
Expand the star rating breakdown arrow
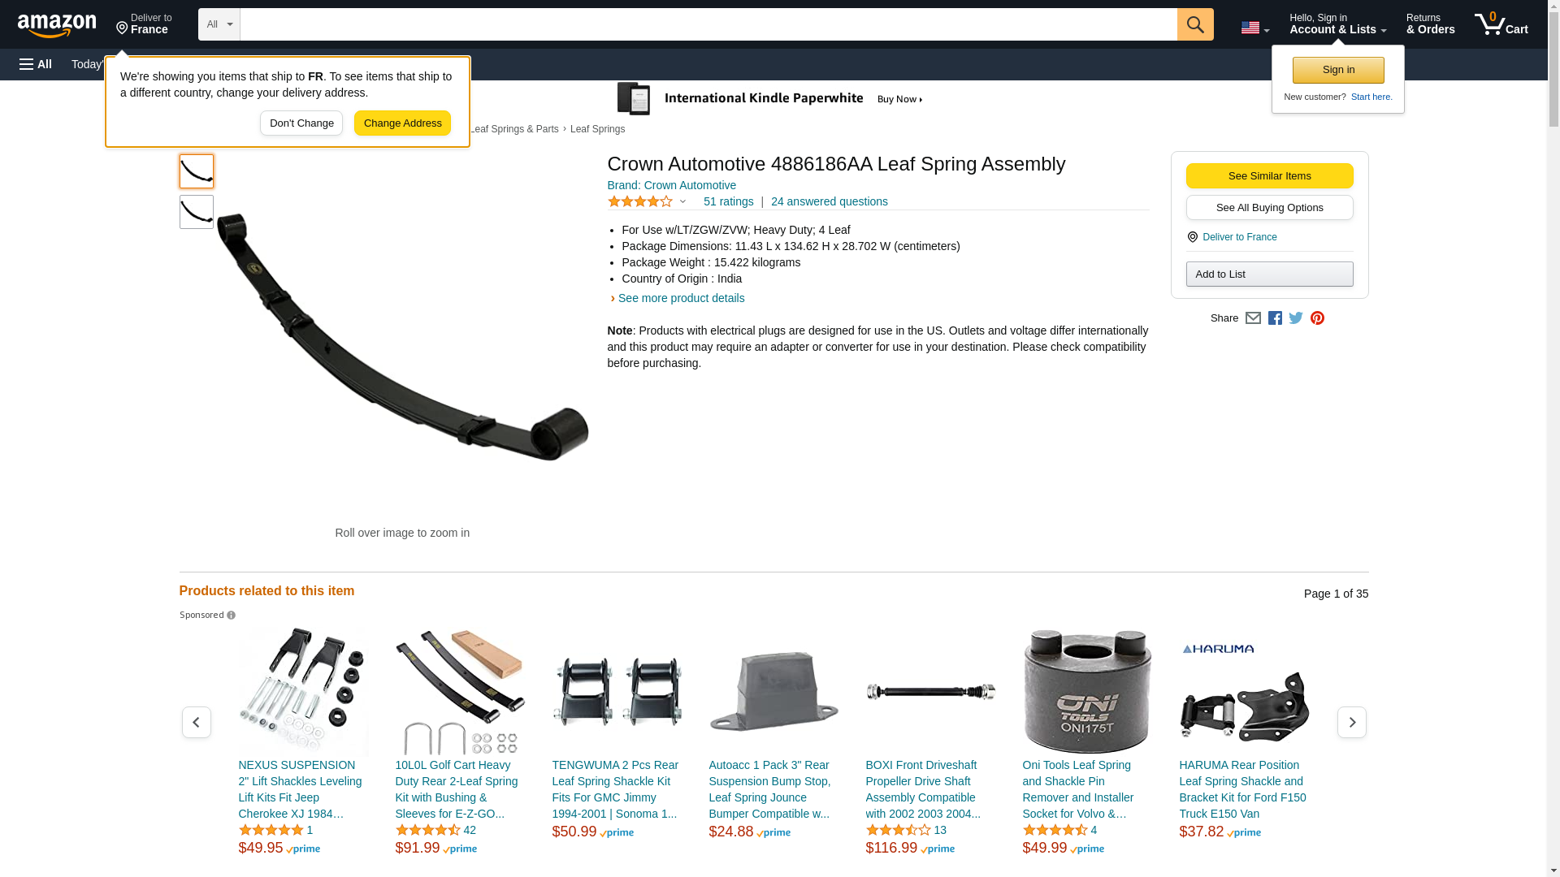[682, 201]
